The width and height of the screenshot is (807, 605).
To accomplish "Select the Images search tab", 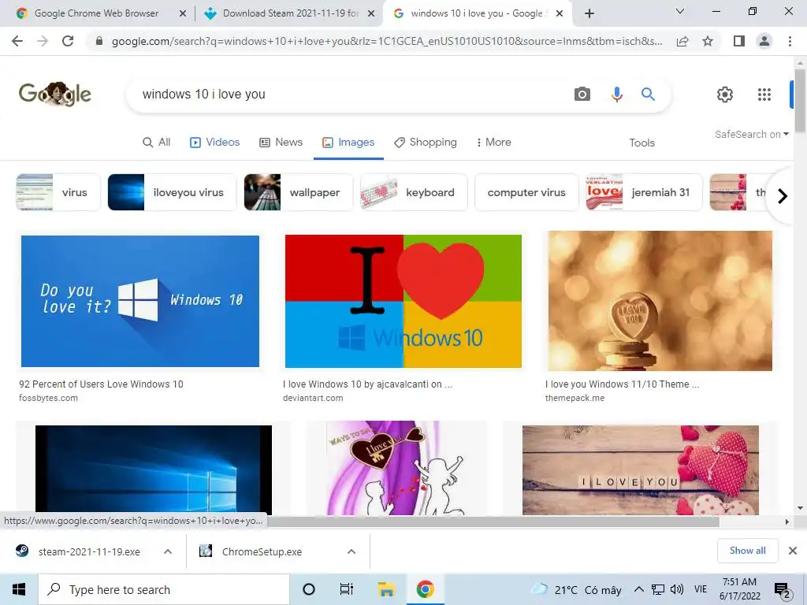I will click(348, 143).
